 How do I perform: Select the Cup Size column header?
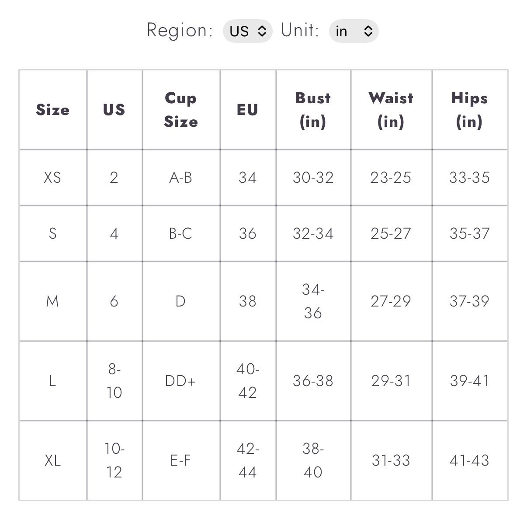coord(181,110)
